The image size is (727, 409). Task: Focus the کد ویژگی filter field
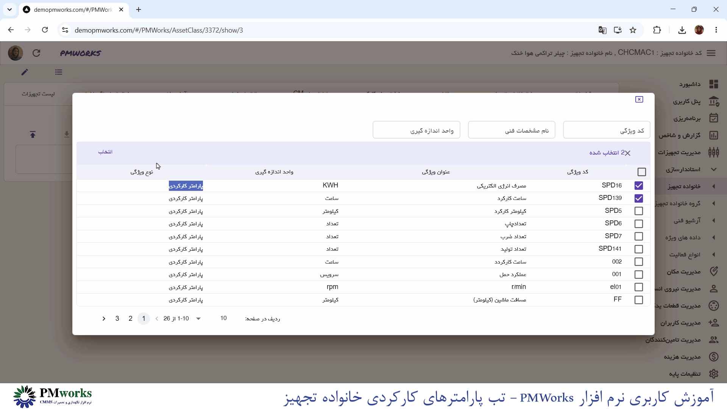pyautogui.click(x=607, y=130)
